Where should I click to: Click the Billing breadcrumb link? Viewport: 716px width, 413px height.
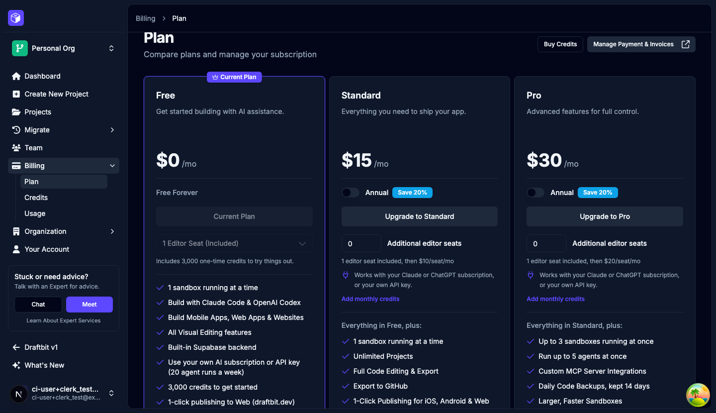[x=146, y=18]
